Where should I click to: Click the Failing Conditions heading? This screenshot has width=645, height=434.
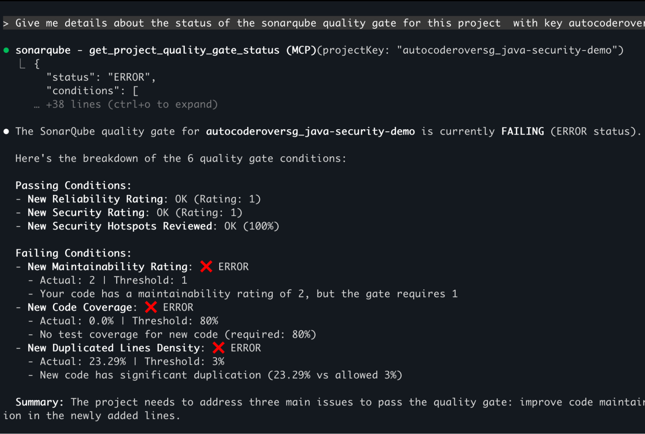pos(73,253)
